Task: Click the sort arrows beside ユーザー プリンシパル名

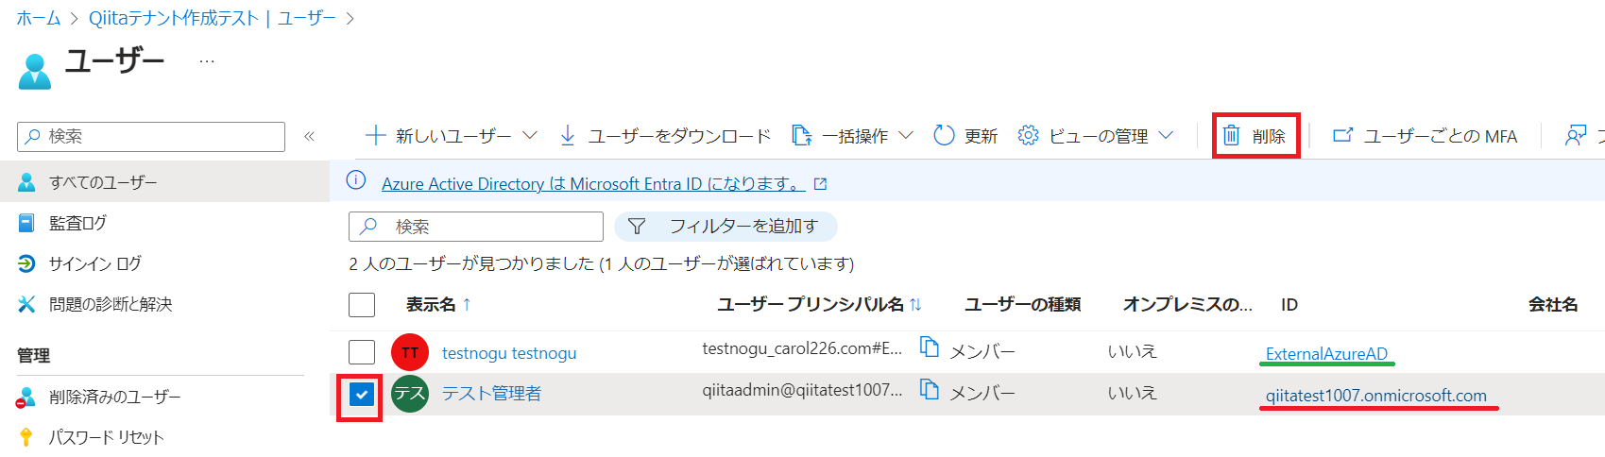Action: (915, 304)
